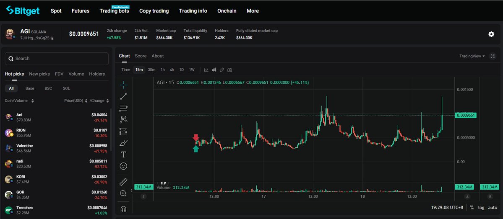This screenshot has height=219, width=503.
Task: Filter list by BSC chain
Action: tap(48, 88)
